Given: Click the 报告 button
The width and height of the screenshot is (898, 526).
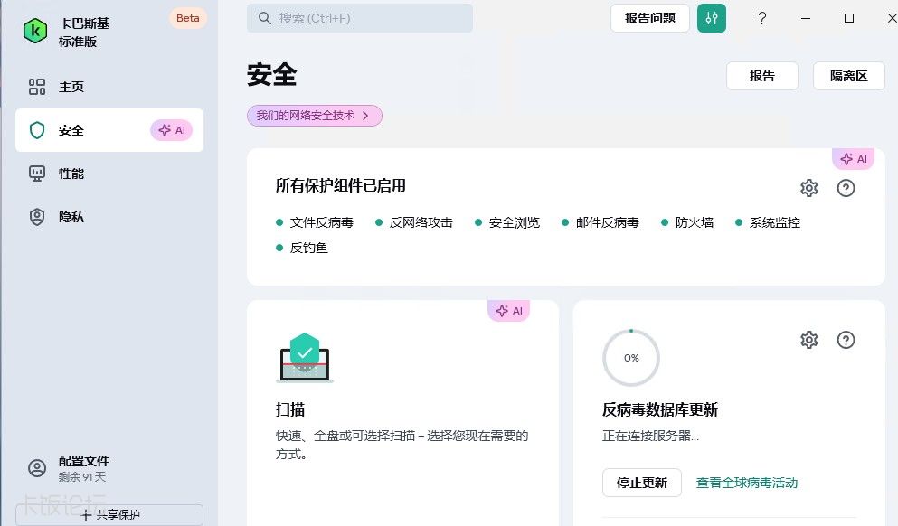Looking at the screenshot, I should (x=761, y=76).
